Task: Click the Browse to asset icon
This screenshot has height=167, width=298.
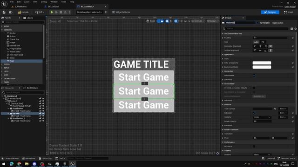Action: 11,12
